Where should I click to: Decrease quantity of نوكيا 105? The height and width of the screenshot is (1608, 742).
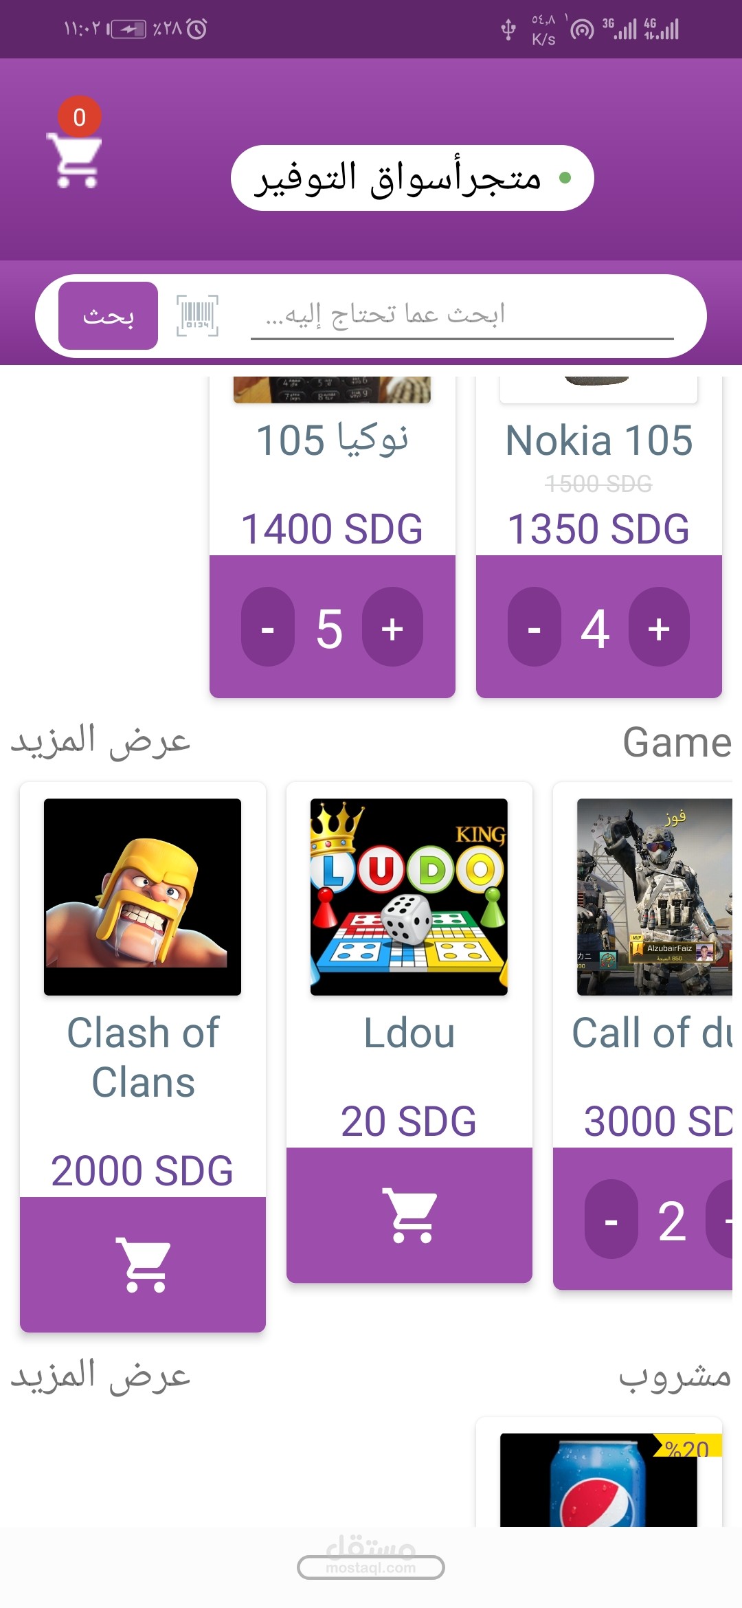tap(268, 627)
